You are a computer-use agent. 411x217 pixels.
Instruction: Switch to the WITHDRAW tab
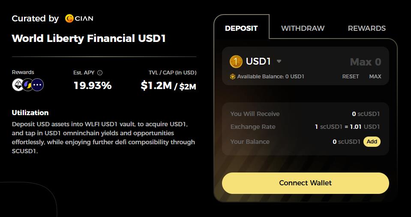pos(303,28)
